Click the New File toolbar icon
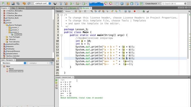 click(4, 4)
